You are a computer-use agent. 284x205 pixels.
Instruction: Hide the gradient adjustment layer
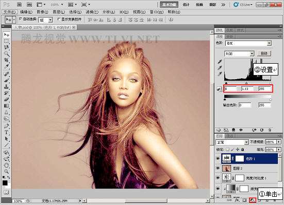coord(218,189)
